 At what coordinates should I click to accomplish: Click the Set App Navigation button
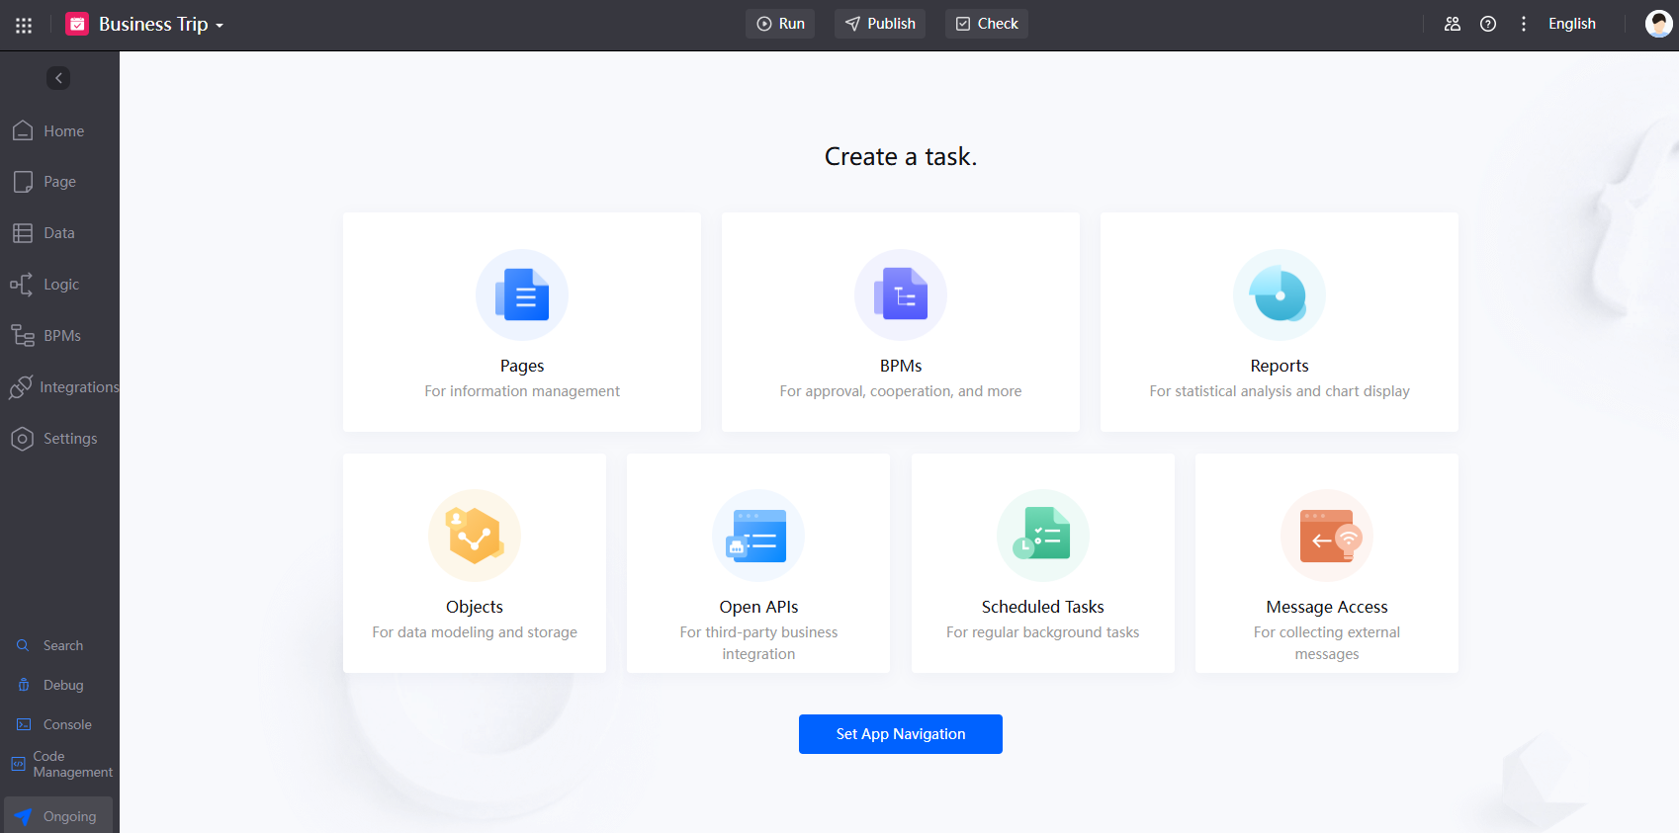point(900,734)
